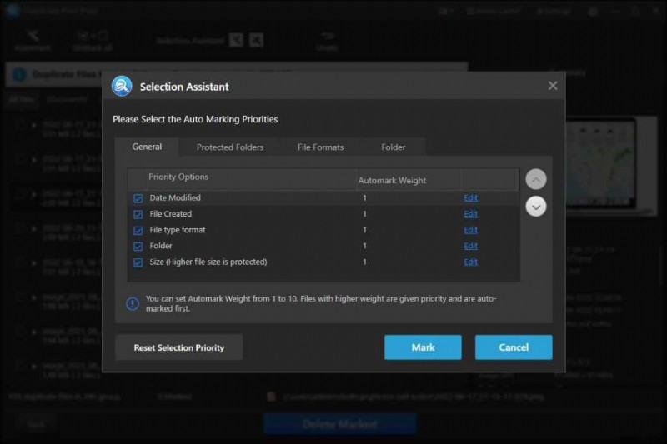667x444 pixels.
Task: Open the Protected Folders tab
Action: [x=230, y=147]
